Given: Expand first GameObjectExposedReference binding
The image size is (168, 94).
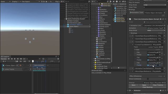Looking at the screenshot, I should [133, 36].
